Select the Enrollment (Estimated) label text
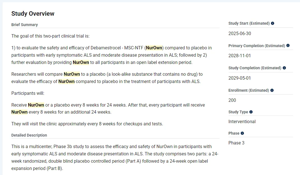The width and height of the screenshot is (300, 175). coord(248,90)
